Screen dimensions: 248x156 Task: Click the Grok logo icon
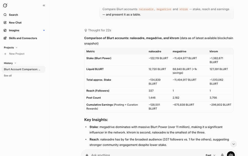5,6
